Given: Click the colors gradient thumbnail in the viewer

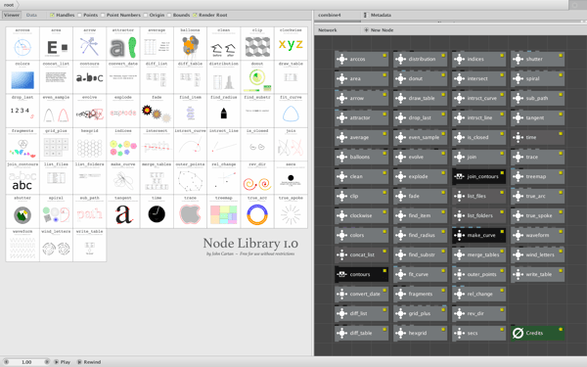Looking at the screenshot, I should click(23, 77).
